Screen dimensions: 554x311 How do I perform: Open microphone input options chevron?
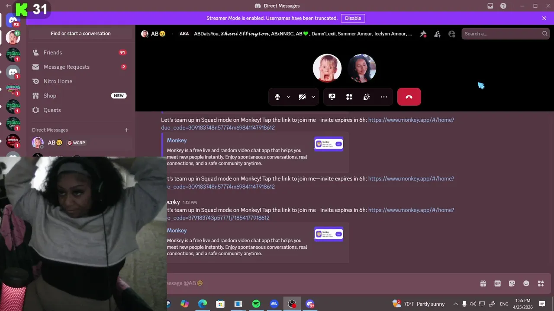289,97
